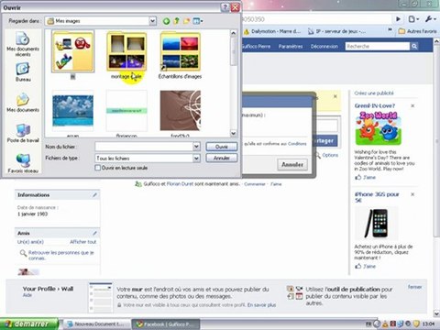Select the montage folder
This screenshot has width=440, height=330.
tap(126, 55)
